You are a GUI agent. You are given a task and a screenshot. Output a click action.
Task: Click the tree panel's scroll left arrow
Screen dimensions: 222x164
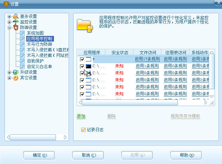[8, 137]
